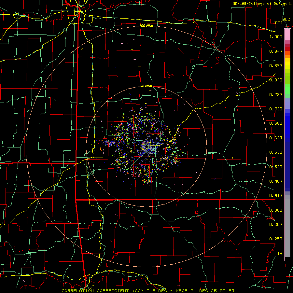Pick the bright green segment of the color bar
The image size is (293, 293).
click(x=287, y=89)
